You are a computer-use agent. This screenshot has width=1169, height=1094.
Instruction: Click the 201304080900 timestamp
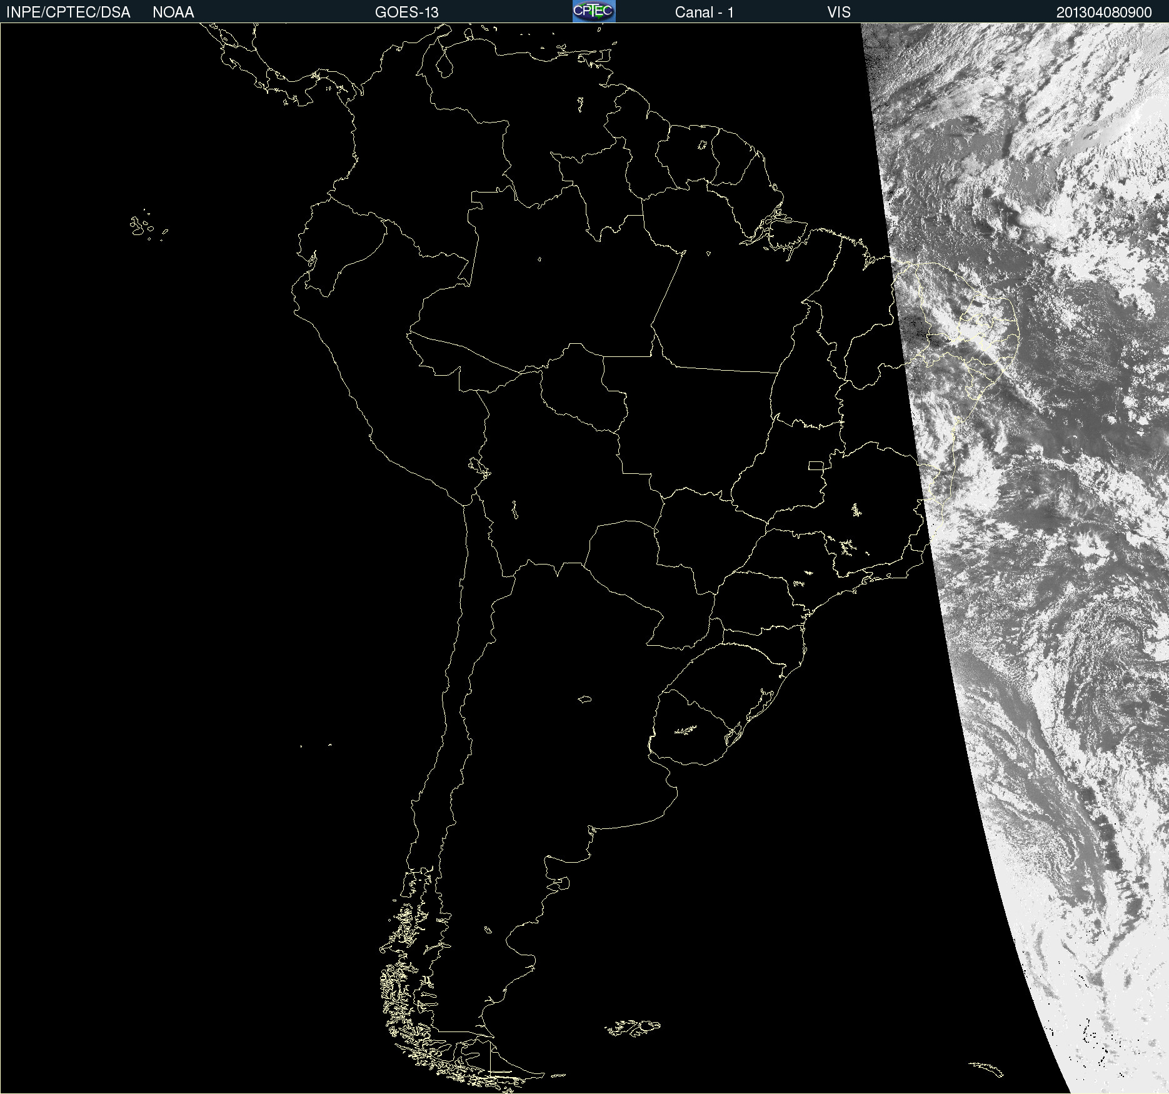point(1104,12)
